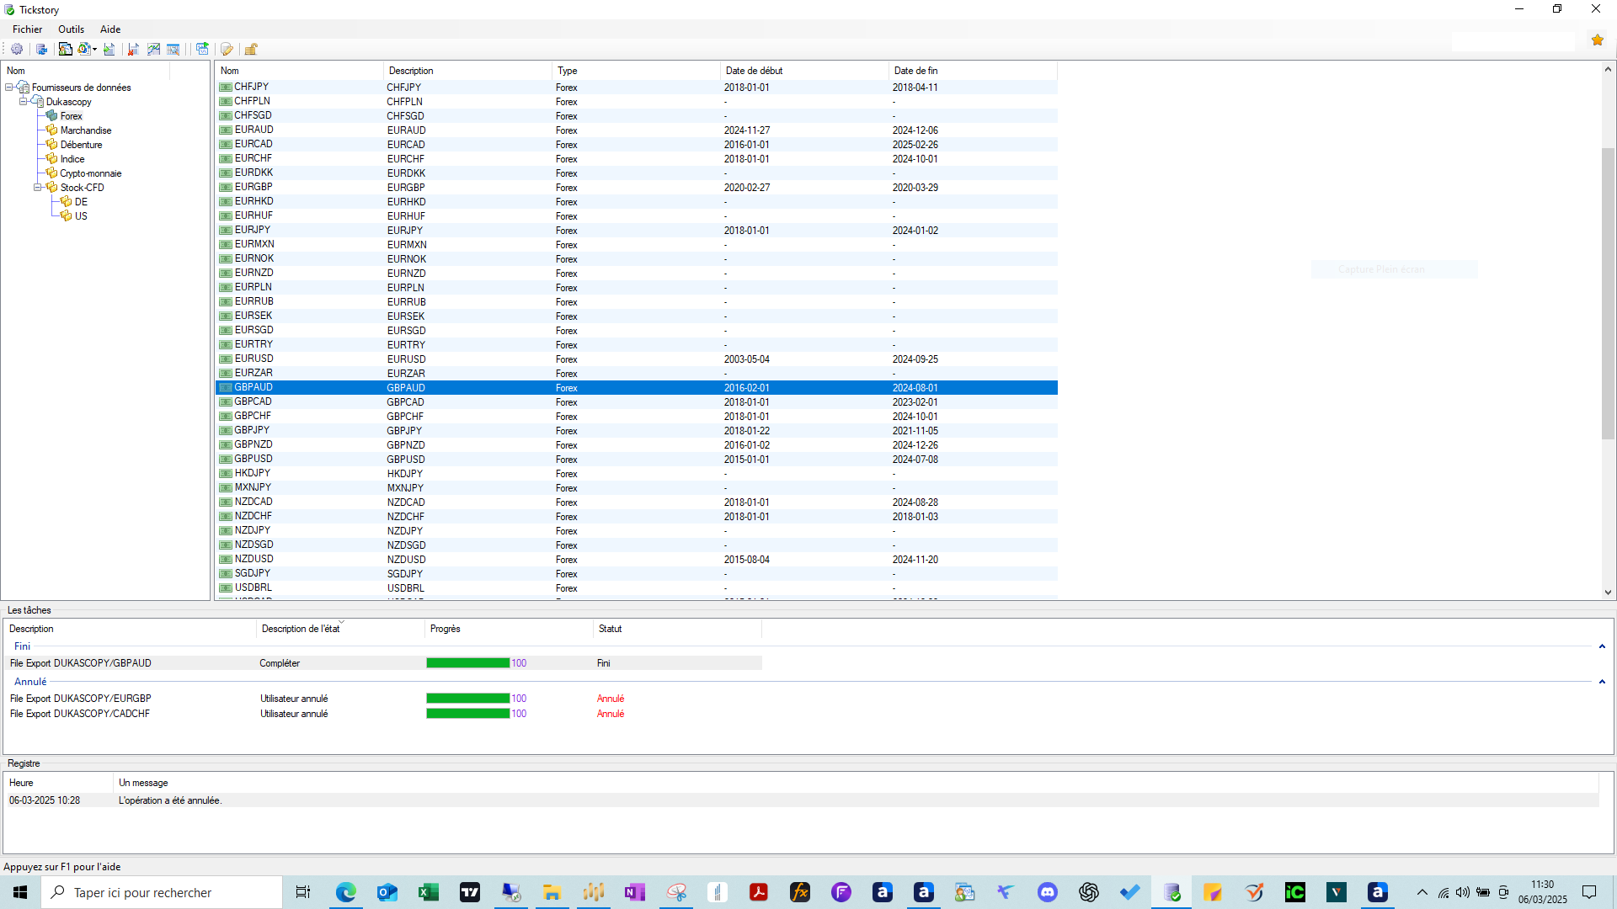Select the File Export DUKASCOPY/GBPAUD task
The image size is (1617, 909).
[384, 663]
